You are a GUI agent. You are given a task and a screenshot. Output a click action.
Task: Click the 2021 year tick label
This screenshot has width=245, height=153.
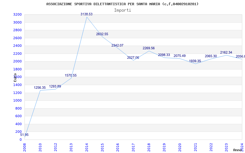[195, 147]
